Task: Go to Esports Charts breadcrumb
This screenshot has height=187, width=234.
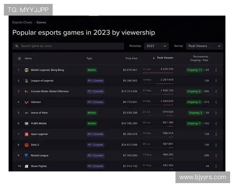Action: pos(22,23)
